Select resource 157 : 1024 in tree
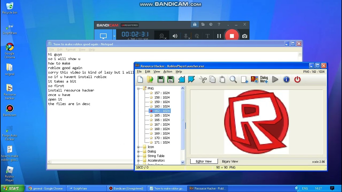 [162, 93]
